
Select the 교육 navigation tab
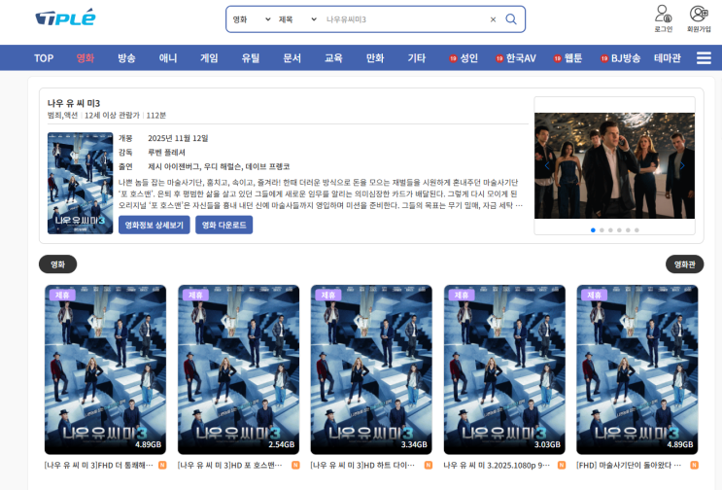click(x=333, y=58)
